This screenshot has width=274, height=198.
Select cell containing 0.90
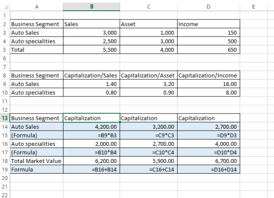pos(149,93)
